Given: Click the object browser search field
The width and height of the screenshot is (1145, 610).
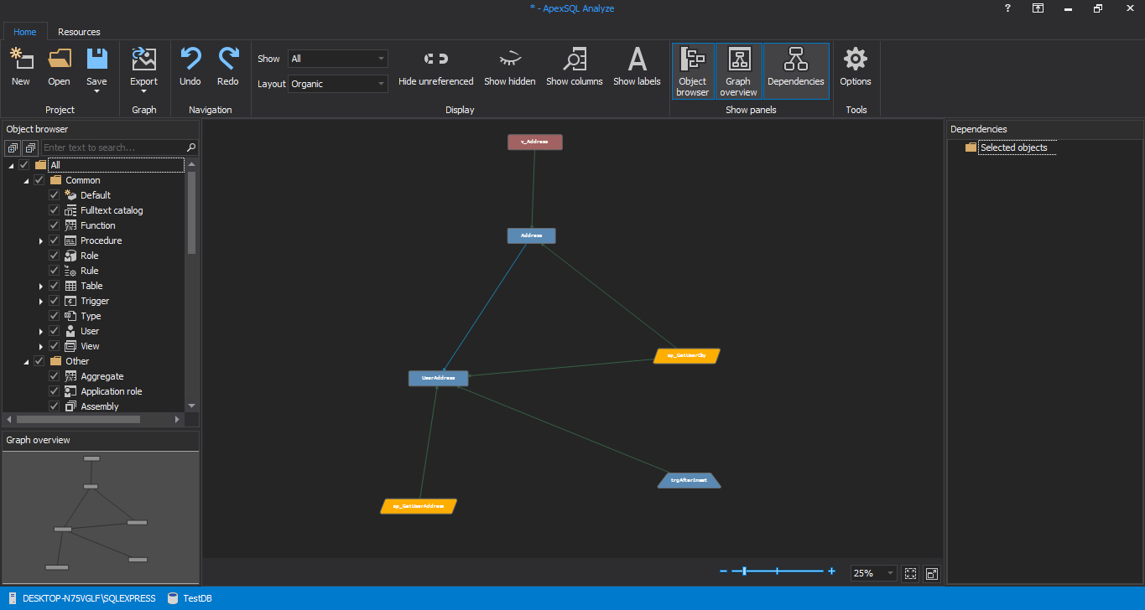Looking at the screenshot, I should 113,147.
